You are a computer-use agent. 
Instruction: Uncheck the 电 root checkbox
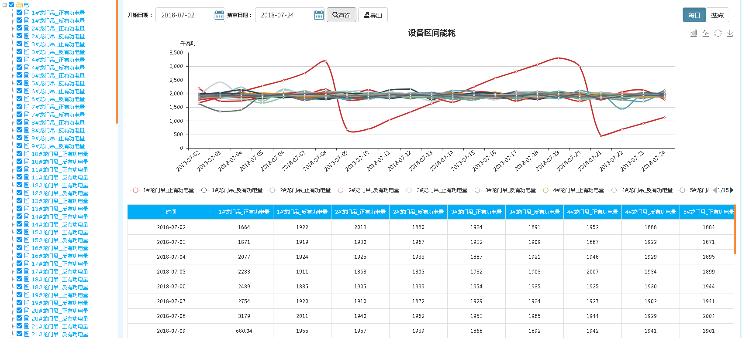(x=11, y=4)
